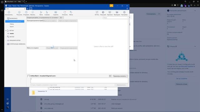Open the hamburger menu in Sourcetree tab bar

click(x=127, y=9)
